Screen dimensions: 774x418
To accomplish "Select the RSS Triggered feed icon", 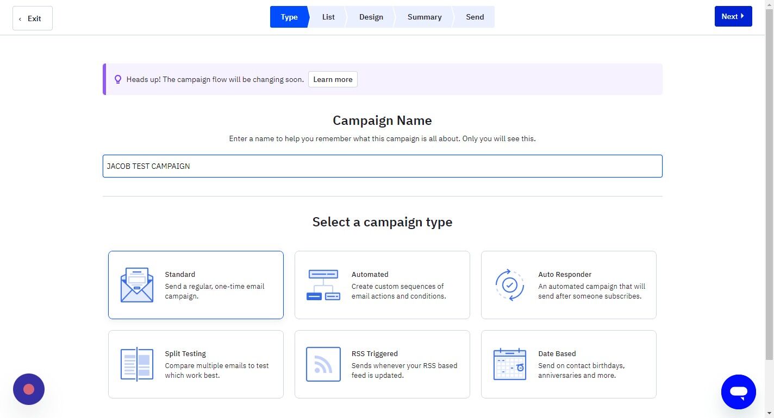I will 323,364.
